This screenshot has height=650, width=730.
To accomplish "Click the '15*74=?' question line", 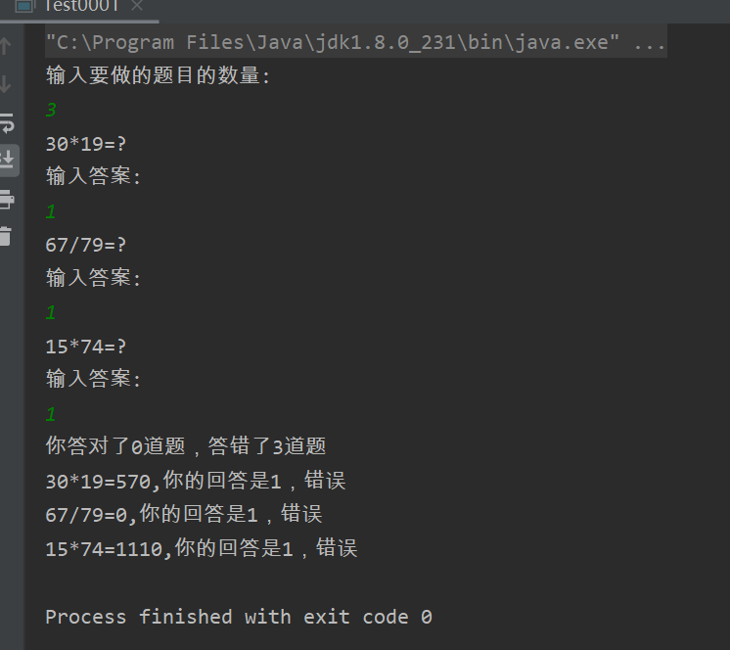I will click(86, 347).
